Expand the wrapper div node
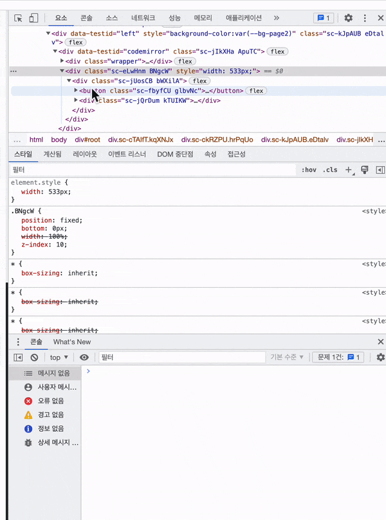Image resolution: width=386 pixels, height=520 pixels. coord(62,60)
